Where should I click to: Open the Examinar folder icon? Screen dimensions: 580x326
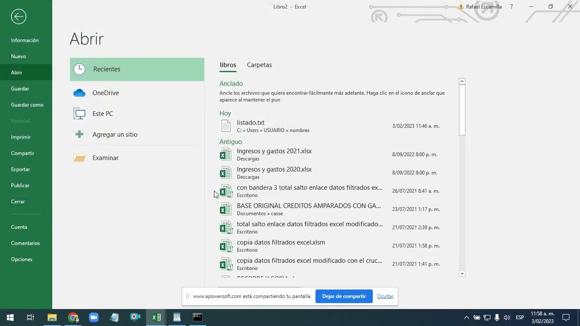pyautogui.click(x=79, y=158)
